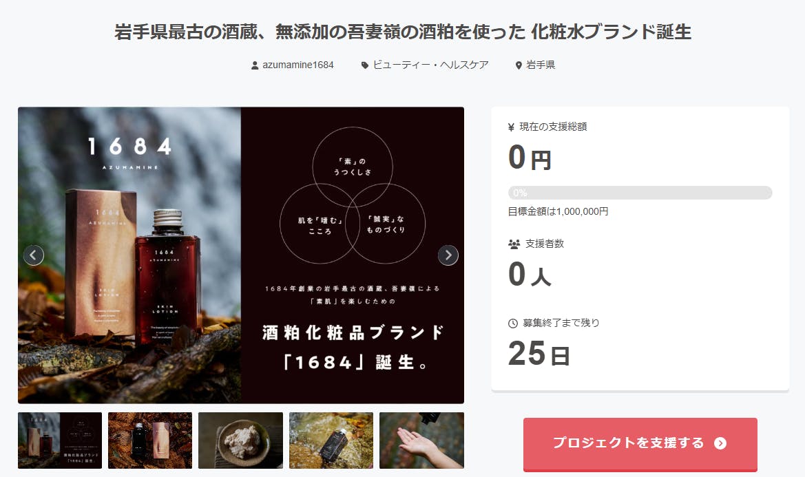Click the yen icon beside 現在の支援総額

pyautogui.click(x=511, y=127)
